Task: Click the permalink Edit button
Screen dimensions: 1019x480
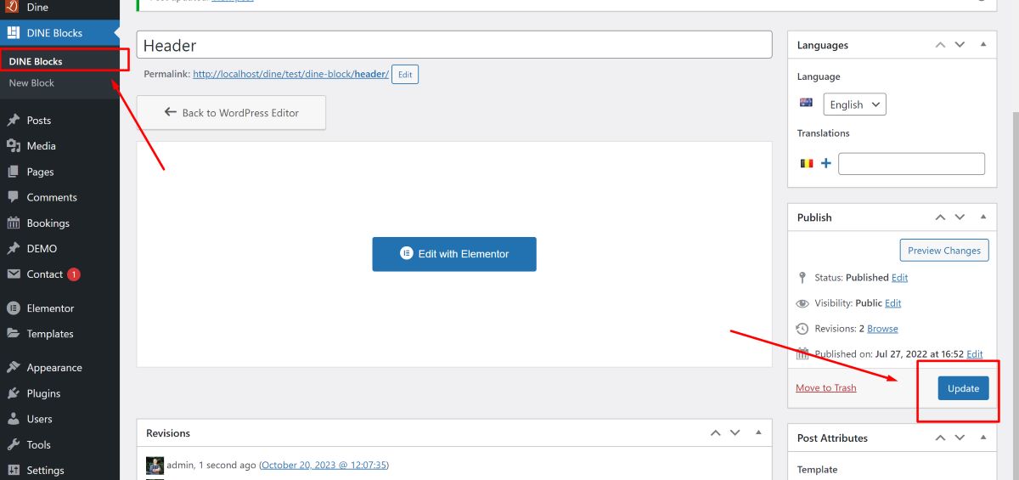Action: coord(405,75)
